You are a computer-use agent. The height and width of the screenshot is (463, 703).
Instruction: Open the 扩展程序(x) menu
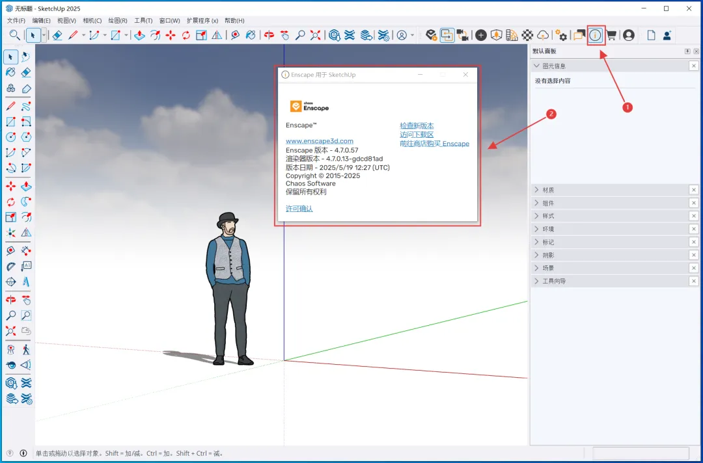coord(202,21)
